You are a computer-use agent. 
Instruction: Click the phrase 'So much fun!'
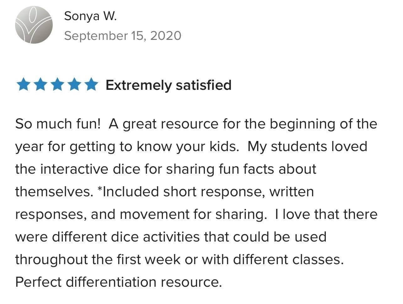point(58,124)
